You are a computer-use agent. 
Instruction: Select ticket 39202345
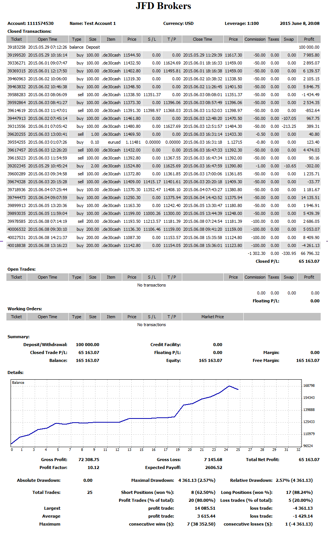pos(17,166)
